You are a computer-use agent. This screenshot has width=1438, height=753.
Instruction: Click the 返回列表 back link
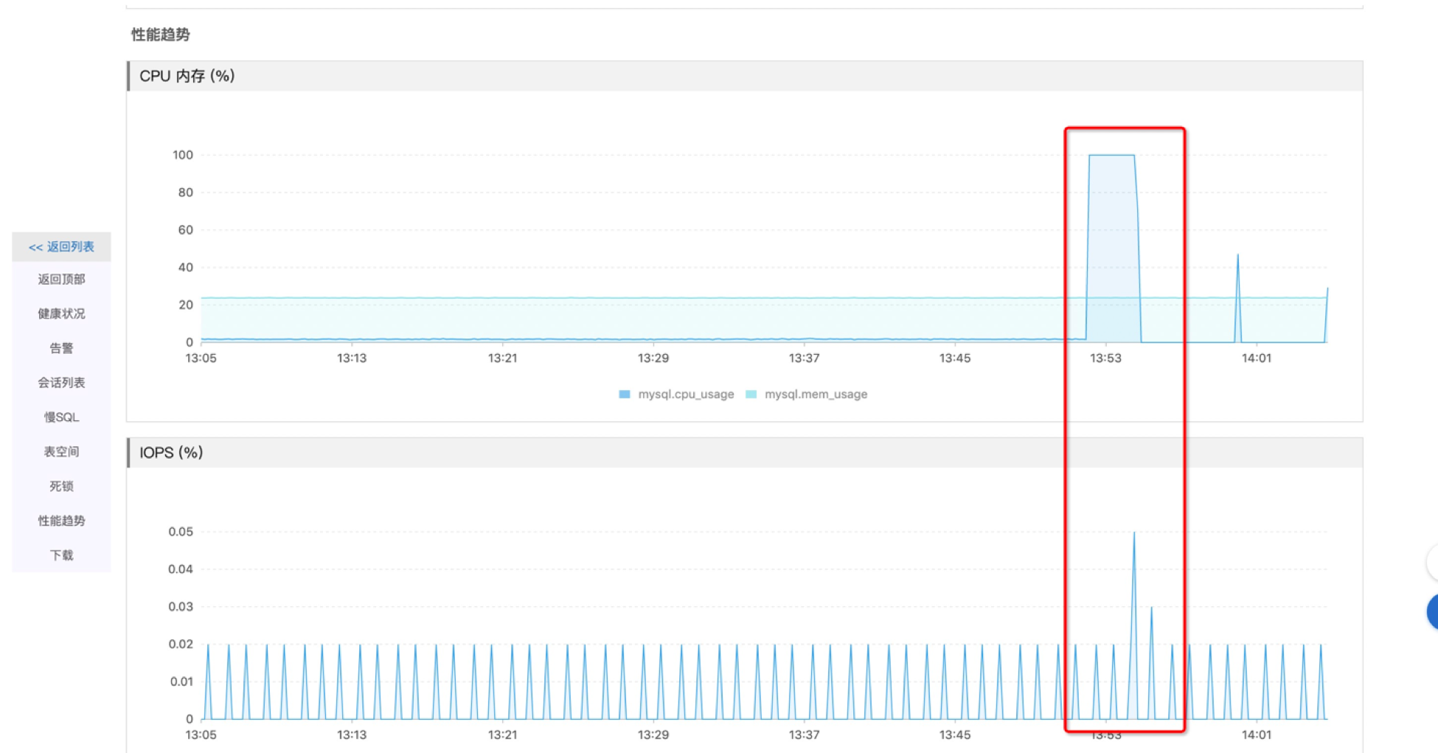click(61, 247)
